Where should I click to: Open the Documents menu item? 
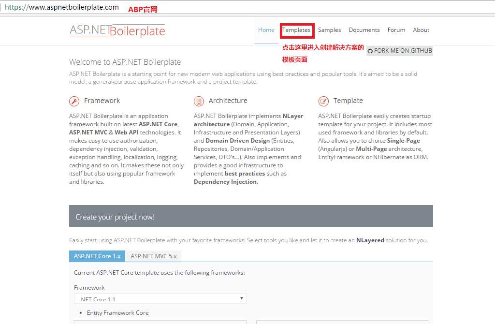coord(364,30)
